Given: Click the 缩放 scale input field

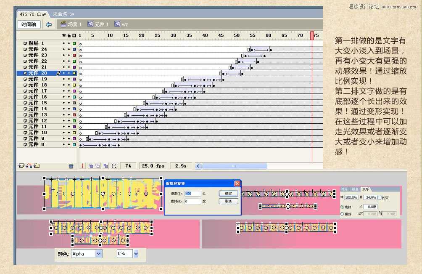Looking at the screenshot, I should click(193, 194).
